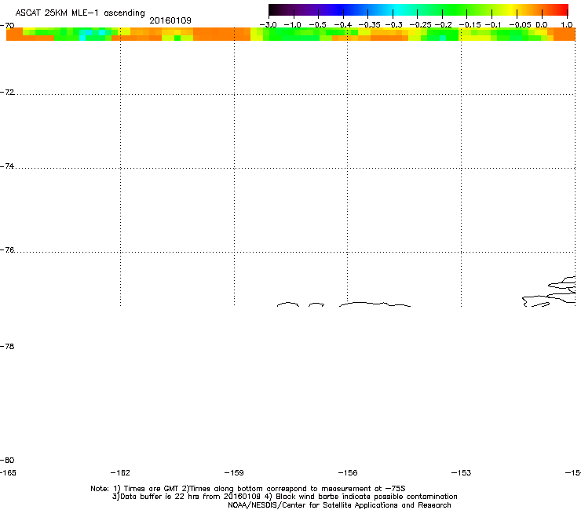
Task: Click the latitude label -78
Action: coord(7,346)
